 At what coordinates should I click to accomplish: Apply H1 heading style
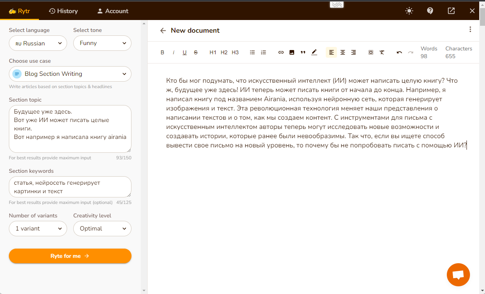pos(213,52)
